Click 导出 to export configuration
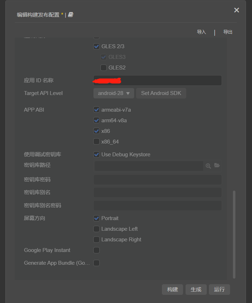 pyautogui.click(x=228, y=32)
